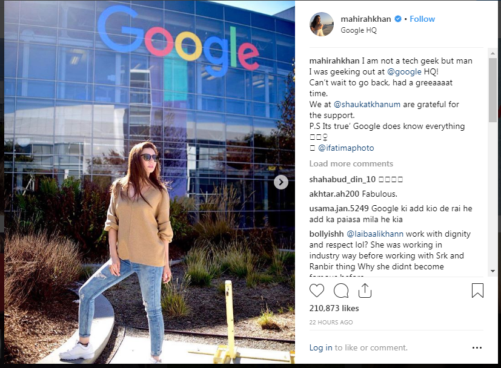Click the blue verified badge icon
Screen dimensions: 501x368
pos(398,19)
